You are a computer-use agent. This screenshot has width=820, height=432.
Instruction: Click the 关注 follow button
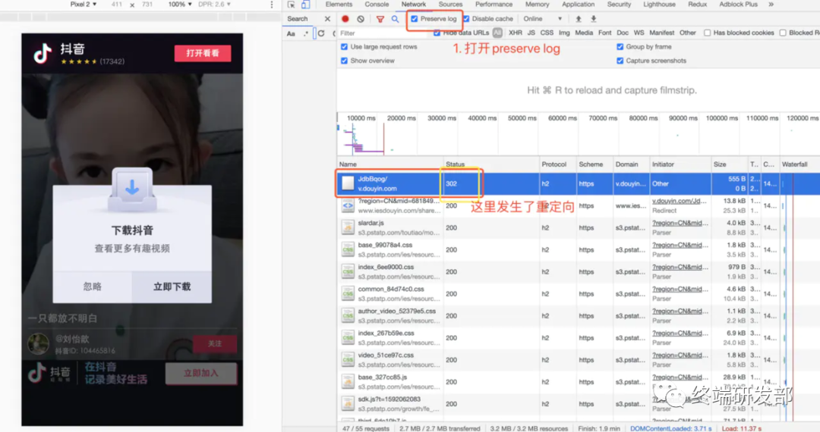click(x=215, y=344)
